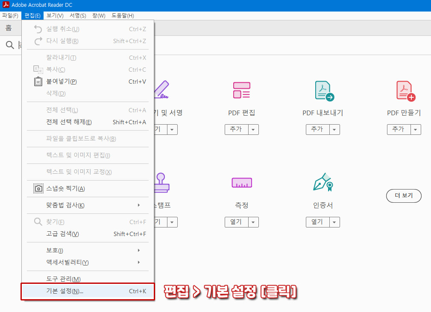
Task: Click the PDF 만들기 label
Action: [404, 113]
